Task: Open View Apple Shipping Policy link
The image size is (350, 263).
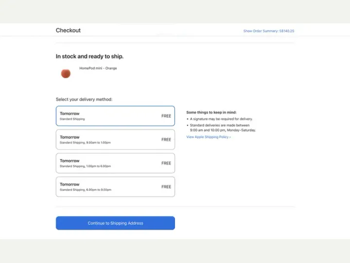Action: click(x=209, y=137)
